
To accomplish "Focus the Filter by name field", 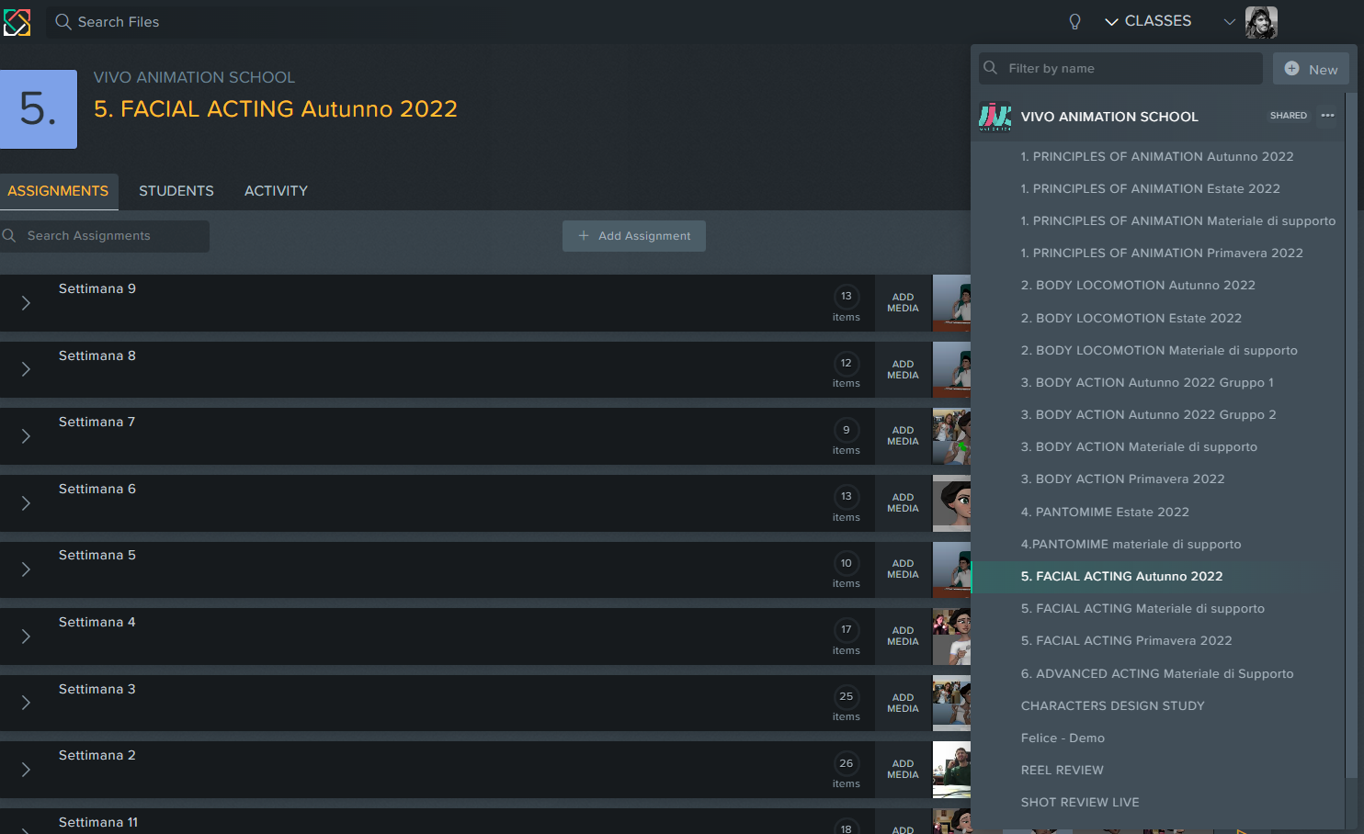I will 1120,69.
